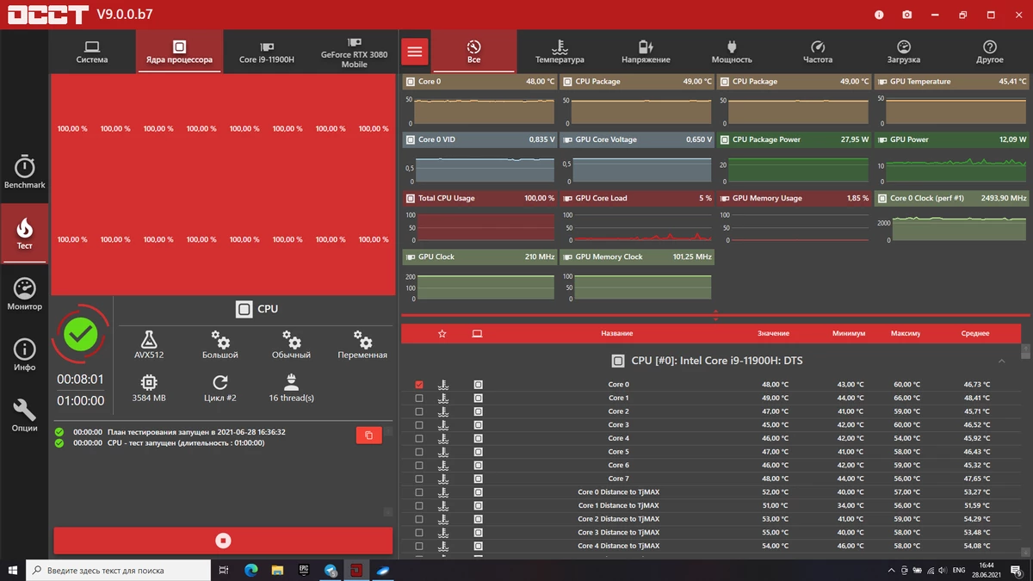The width and height of the screenshot is (1033, 581).
Task: Select the Загрузка monitoring tab
Action: click(904, 52)
